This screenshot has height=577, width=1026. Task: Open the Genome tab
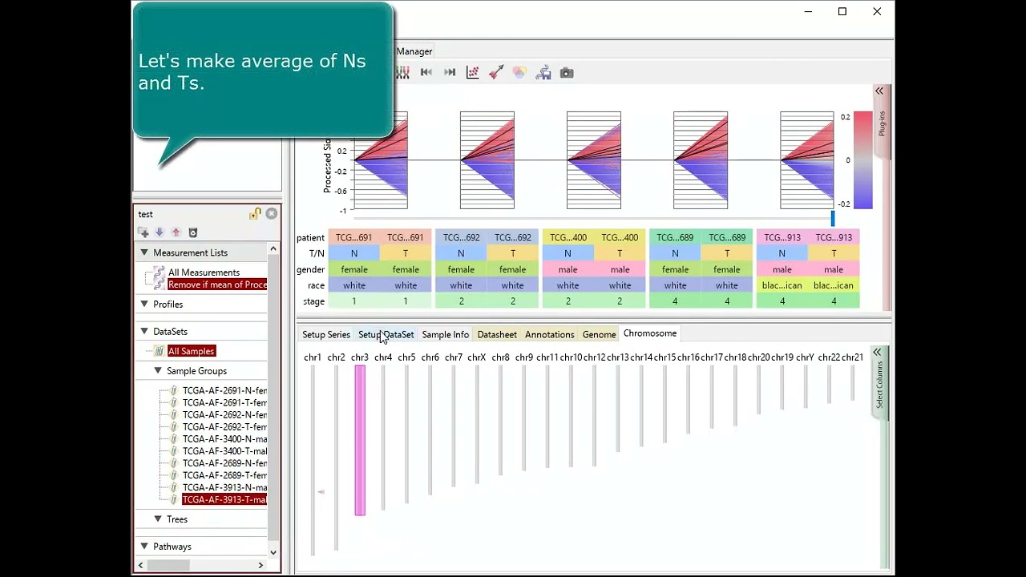[x=600, y=334]
